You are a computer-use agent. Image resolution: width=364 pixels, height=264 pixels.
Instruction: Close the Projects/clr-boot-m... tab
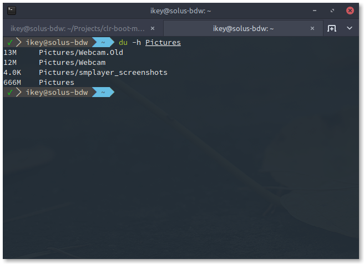pos(153,28)
